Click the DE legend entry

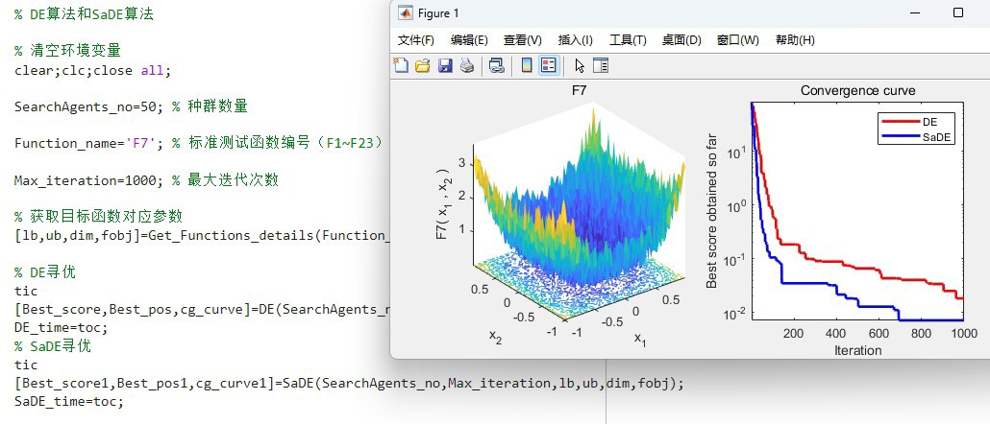[x=929, y=123]
